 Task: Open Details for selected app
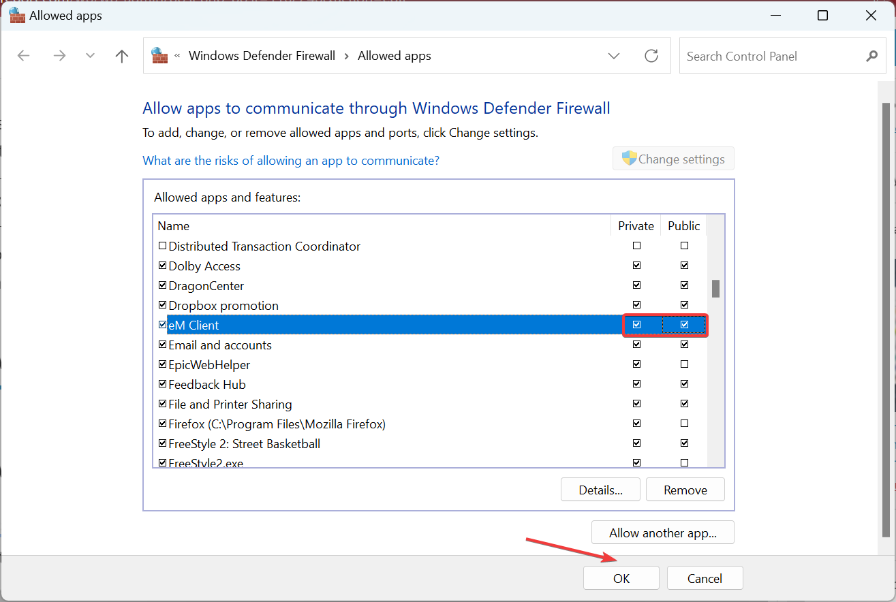600,490
